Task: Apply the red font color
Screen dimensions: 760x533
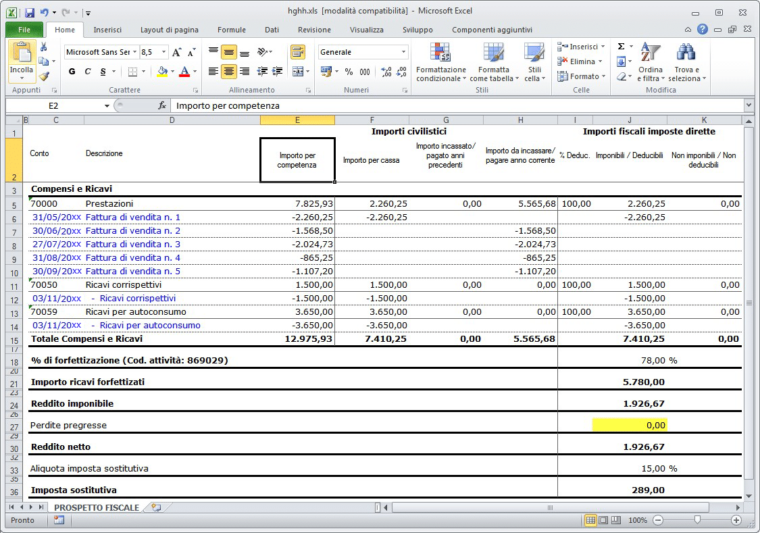Action: (x=184, y=72)
